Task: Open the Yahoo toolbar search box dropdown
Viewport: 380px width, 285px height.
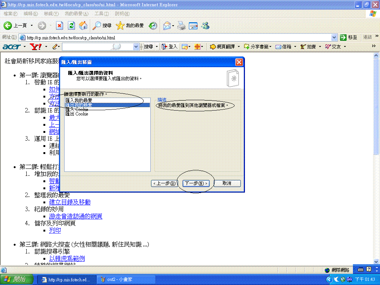Action: point(136,47)
